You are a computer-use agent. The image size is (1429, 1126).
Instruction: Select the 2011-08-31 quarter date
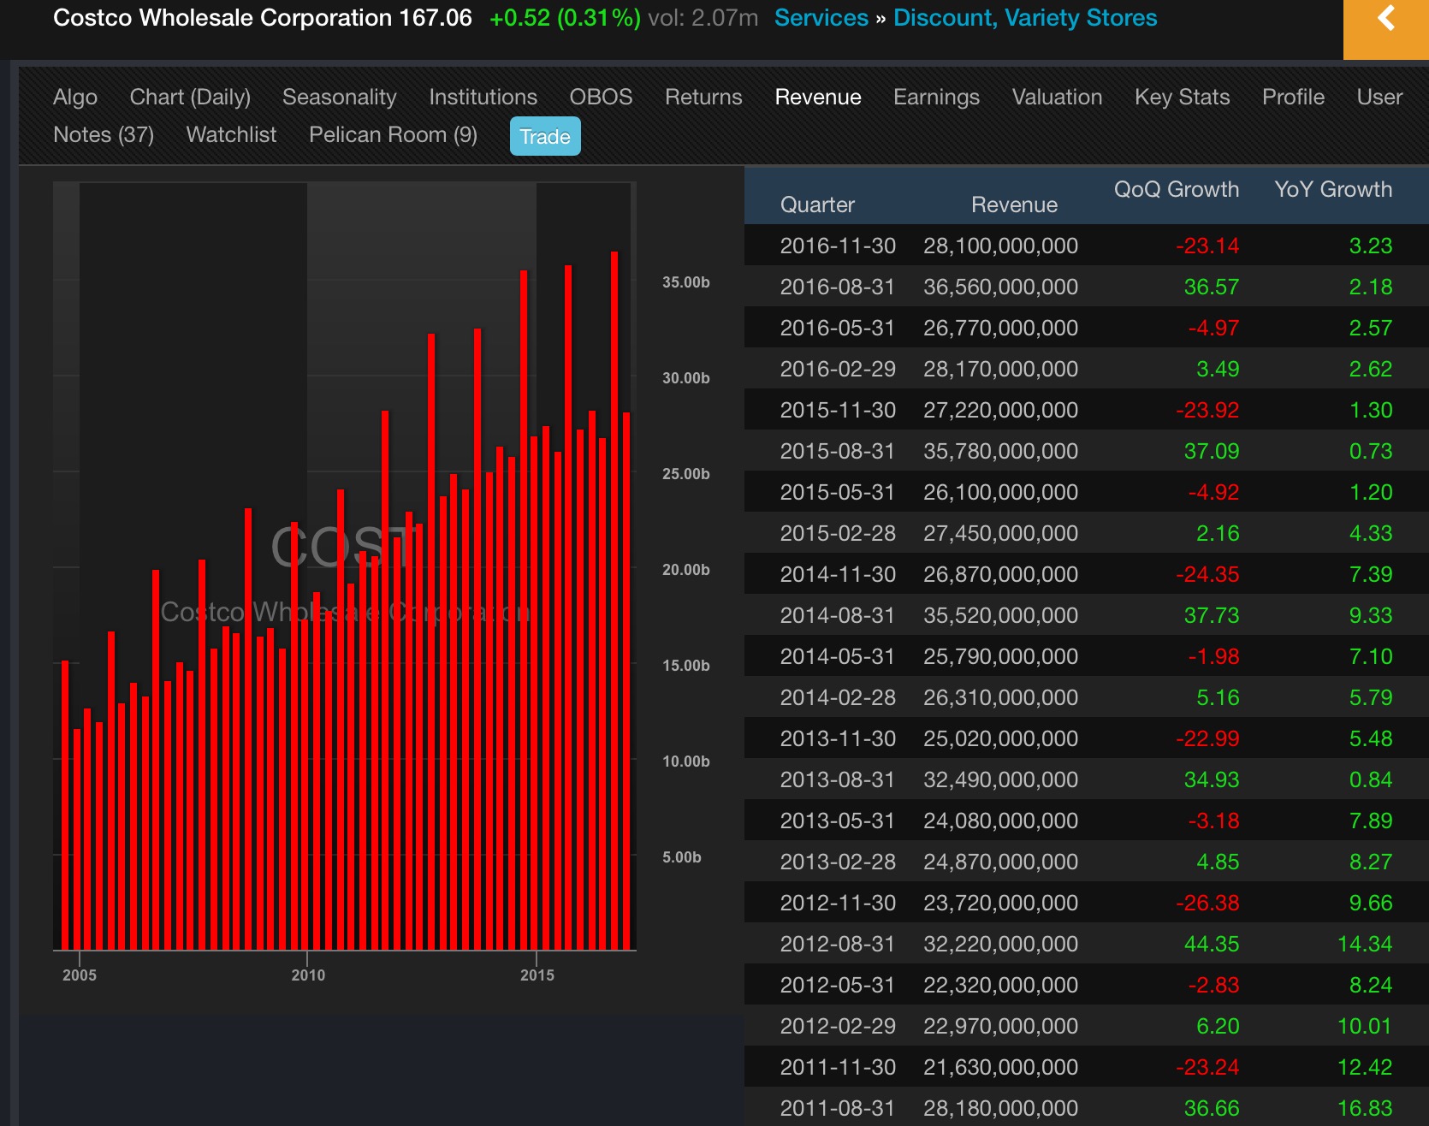pos(838,1109)
